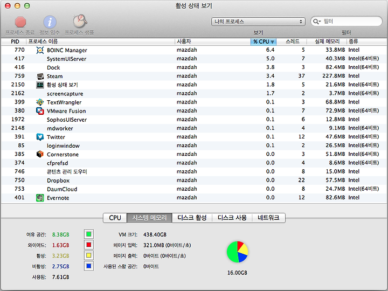This screenshot has height=291, width=388.
Task: Click PID 2150 cell
Action: [x=18, y=85]
